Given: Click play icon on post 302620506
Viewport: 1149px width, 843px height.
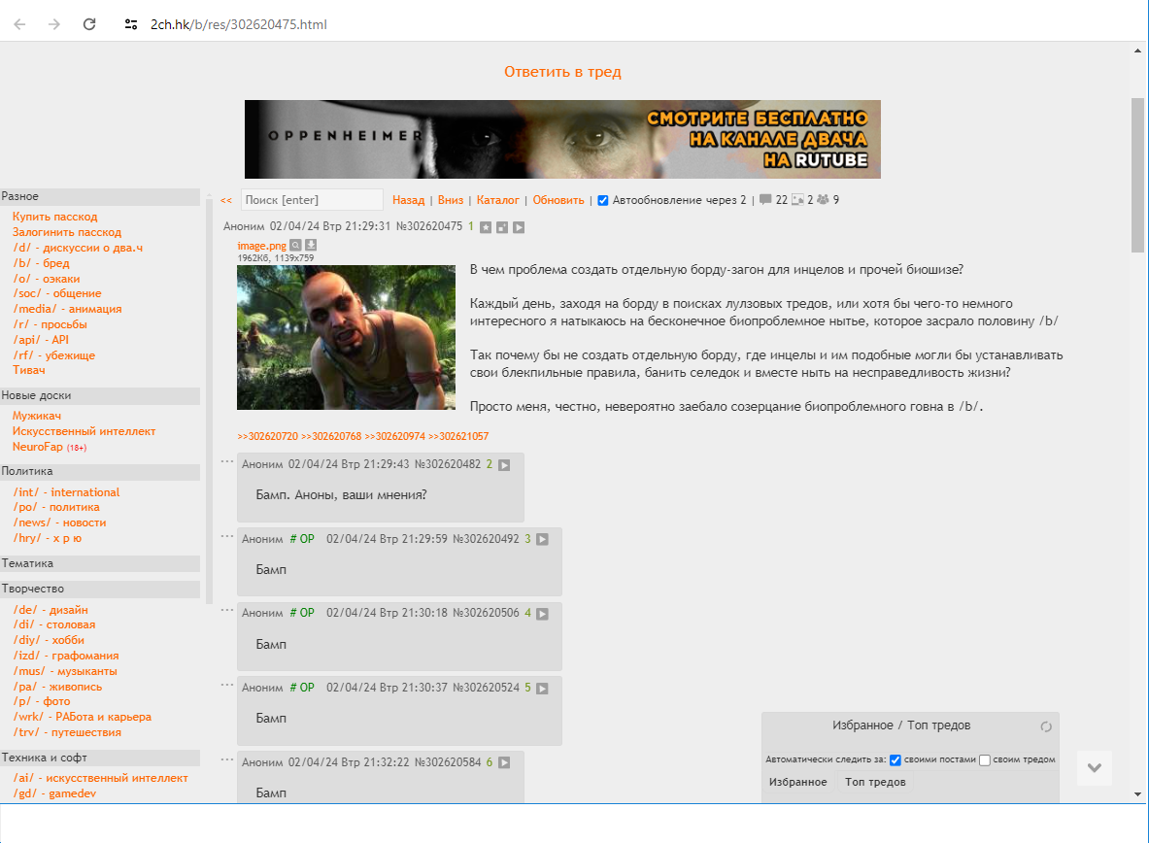Looking at the screenshot, I should coord(542,614).
